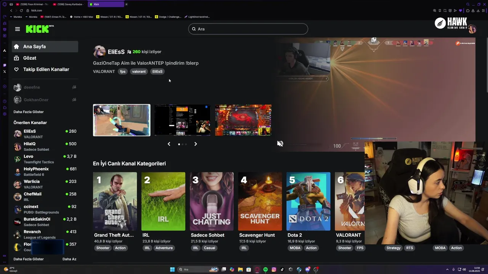Click the search field labeled Ara
Image resolution: width=488 pixels, height=274 pixels.
248,29
